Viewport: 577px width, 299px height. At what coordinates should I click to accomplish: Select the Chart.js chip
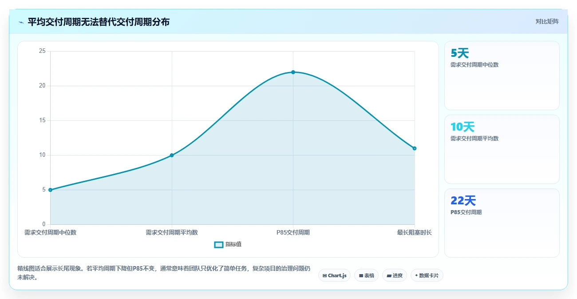pos(334,275)
